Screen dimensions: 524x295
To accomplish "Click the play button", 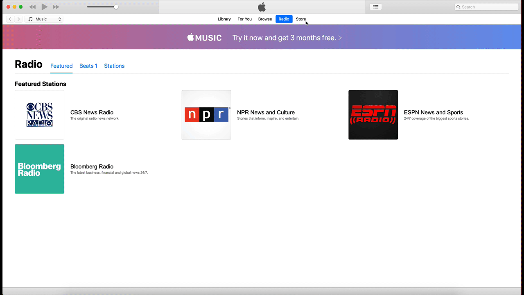I will (x=45, y=7).
